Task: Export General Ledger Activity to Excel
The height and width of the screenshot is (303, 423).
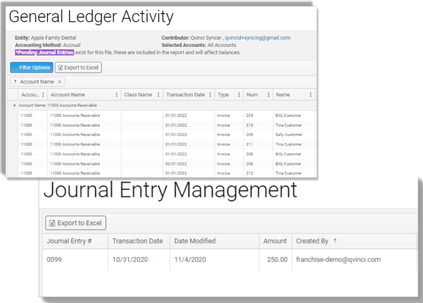Action: [x=78, y=67]
